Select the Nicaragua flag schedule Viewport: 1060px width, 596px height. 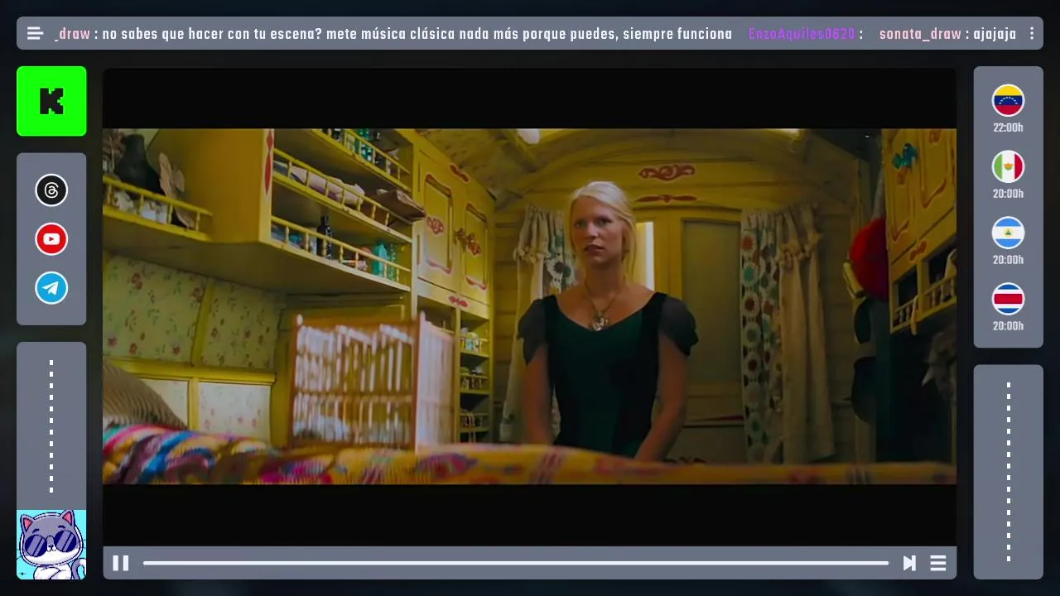(x=1009, y=233)
